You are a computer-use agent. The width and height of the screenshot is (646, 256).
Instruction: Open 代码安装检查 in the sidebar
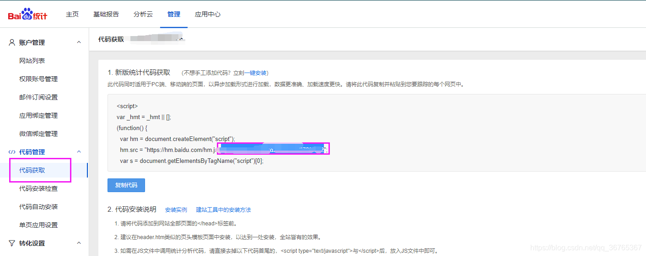coord(38,188)
